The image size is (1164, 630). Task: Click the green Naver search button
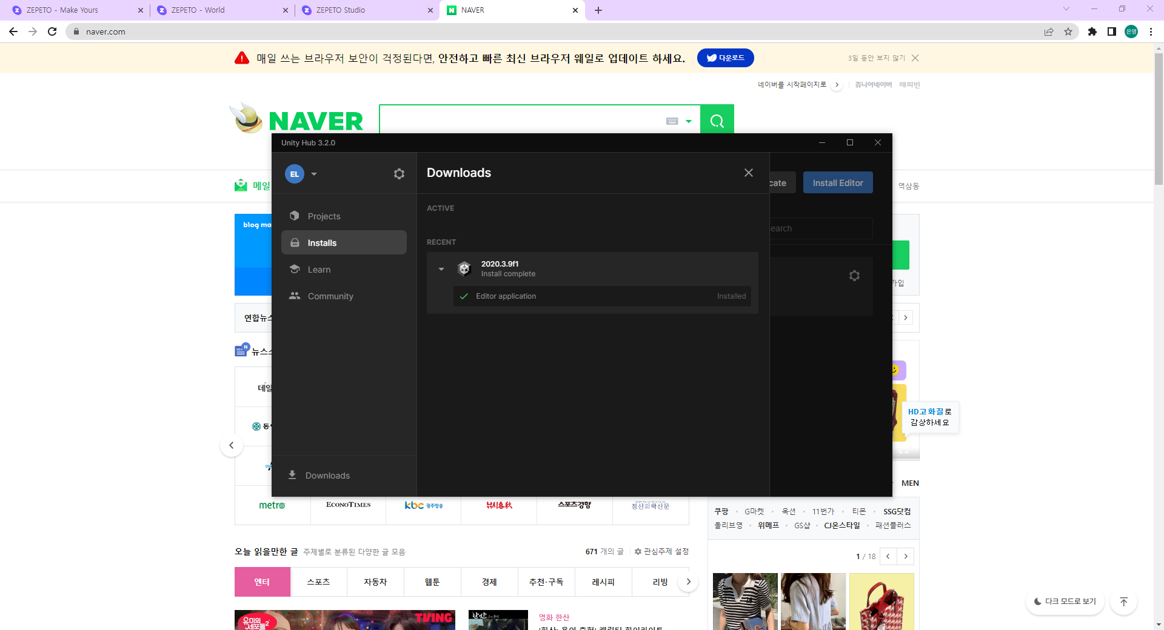tap(717, 120)
